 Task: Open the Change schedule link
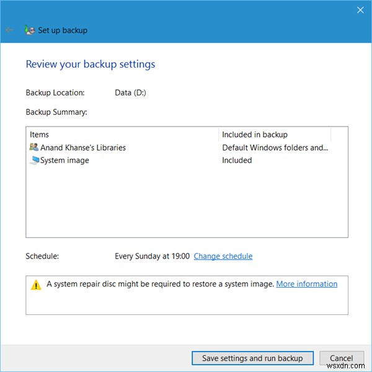pos(223,256)
